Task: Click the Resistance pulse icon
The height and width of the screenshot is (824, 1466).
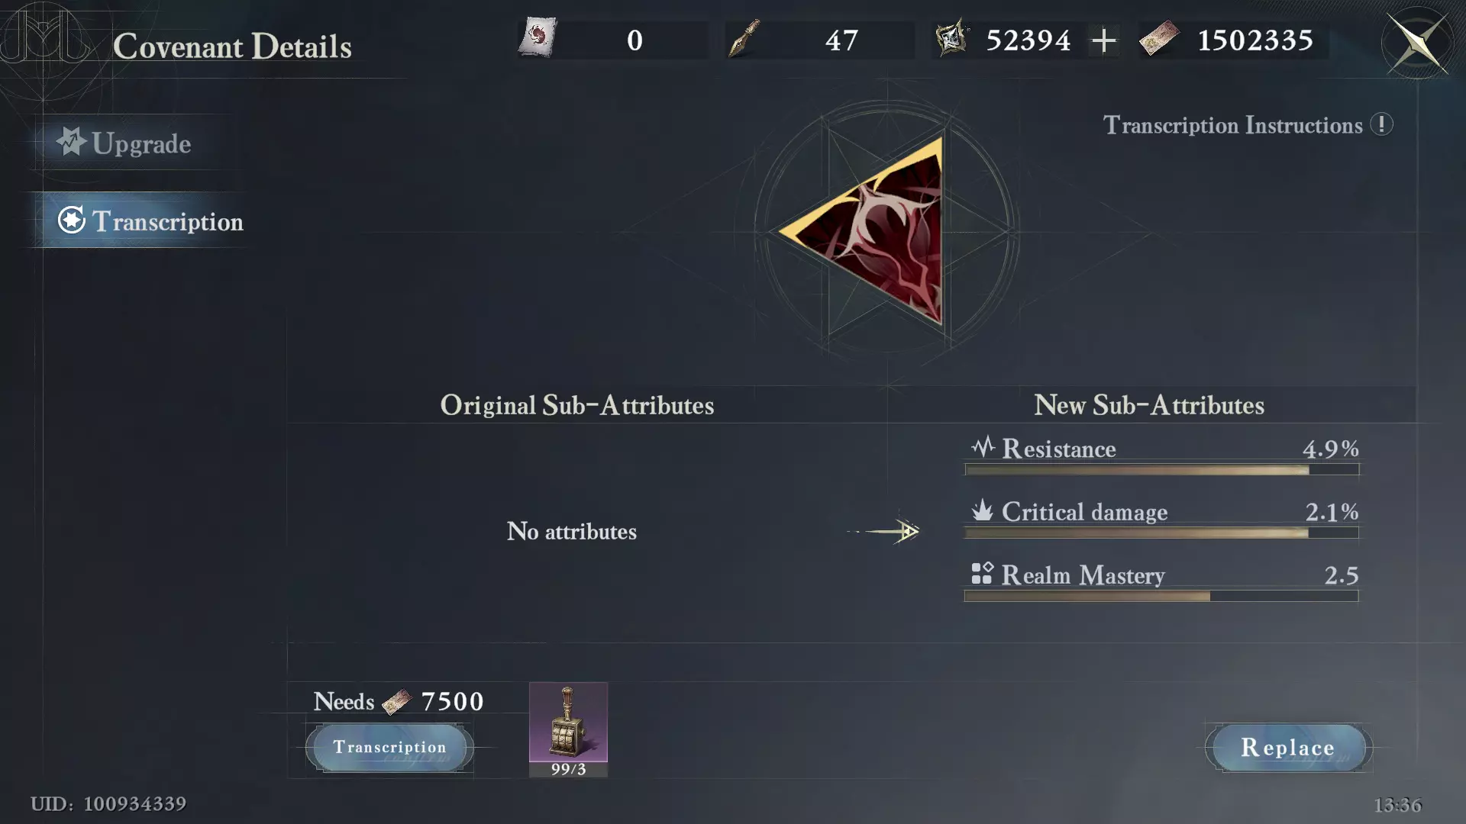Action: (x=983, y=446)
